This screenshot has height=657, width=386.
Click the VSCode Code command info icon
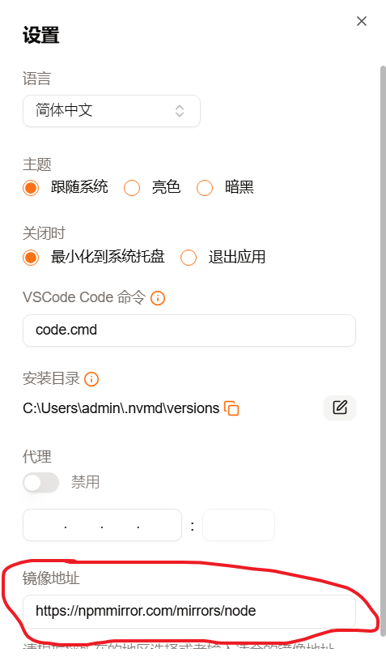[x=158, y=298]
